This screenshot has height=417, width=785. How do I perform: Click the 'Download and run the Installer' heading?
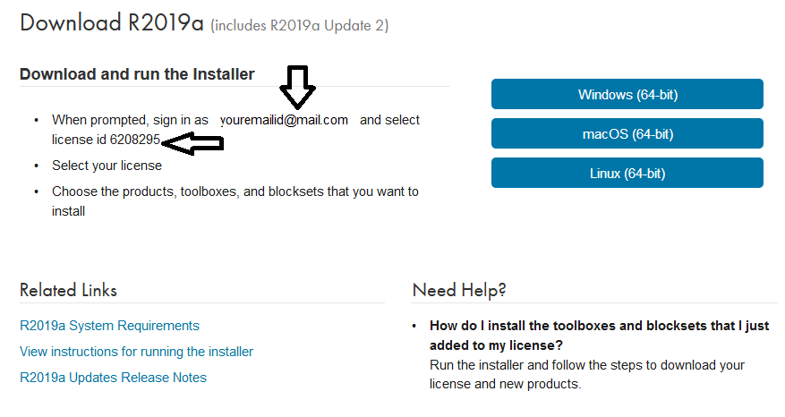tap(137, 74)
